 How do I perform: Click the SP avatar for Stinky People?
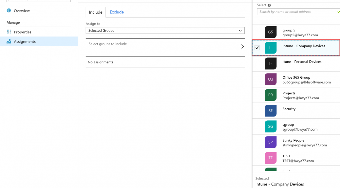(x=271, y=142)
